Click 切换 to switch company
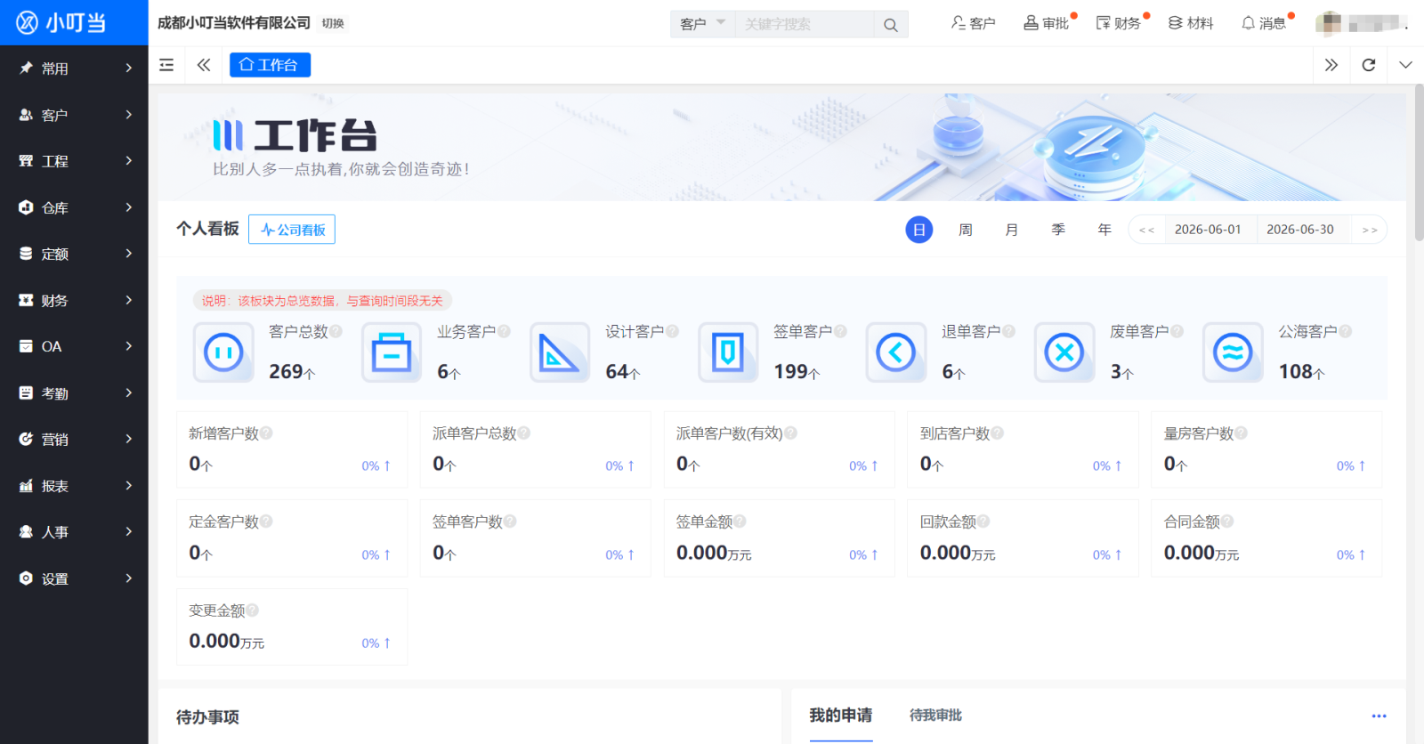1424x744 pixels. [x=333, y=24]
